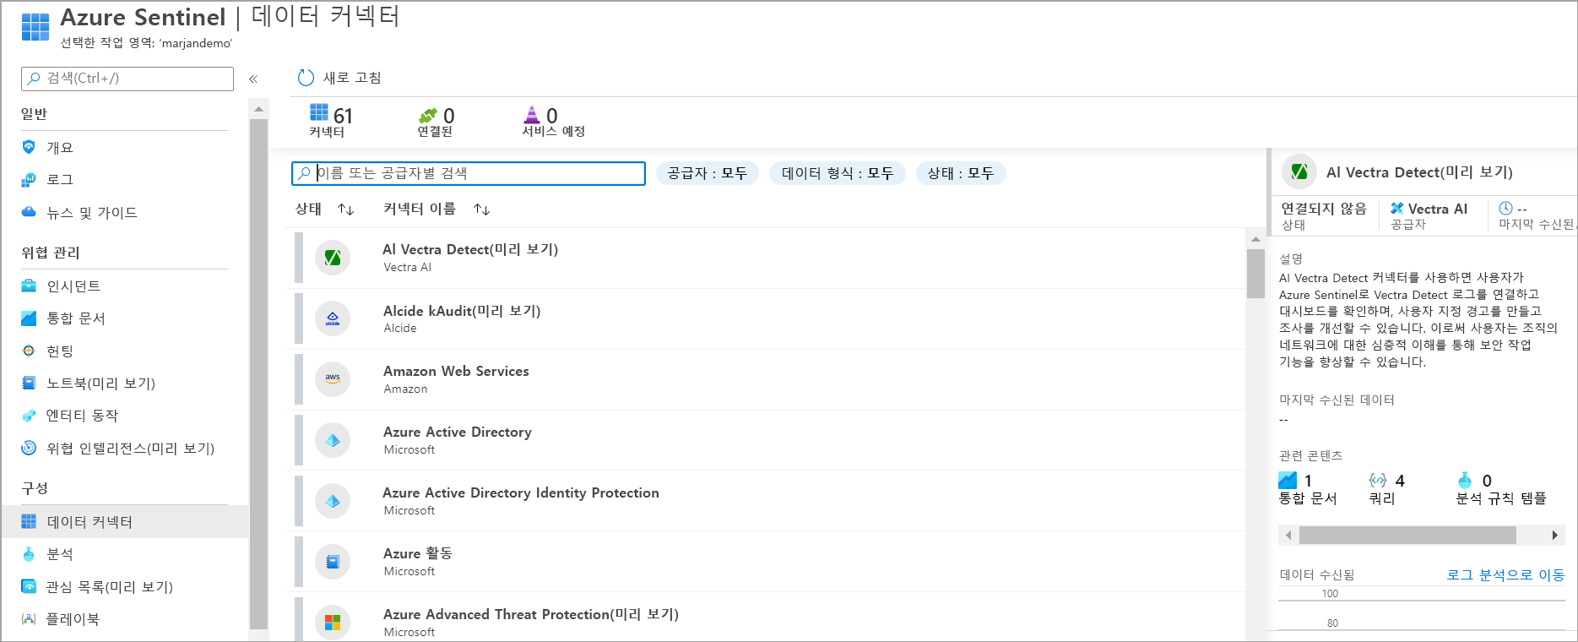Open the 로그 분석으로 이동 link

1505,574
